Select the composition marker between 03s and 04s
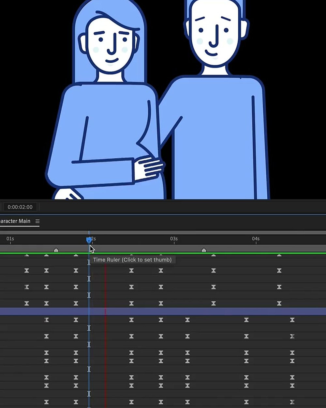This screenshot has width=326, height=408. pyautogui.click(x=204, y=250)
